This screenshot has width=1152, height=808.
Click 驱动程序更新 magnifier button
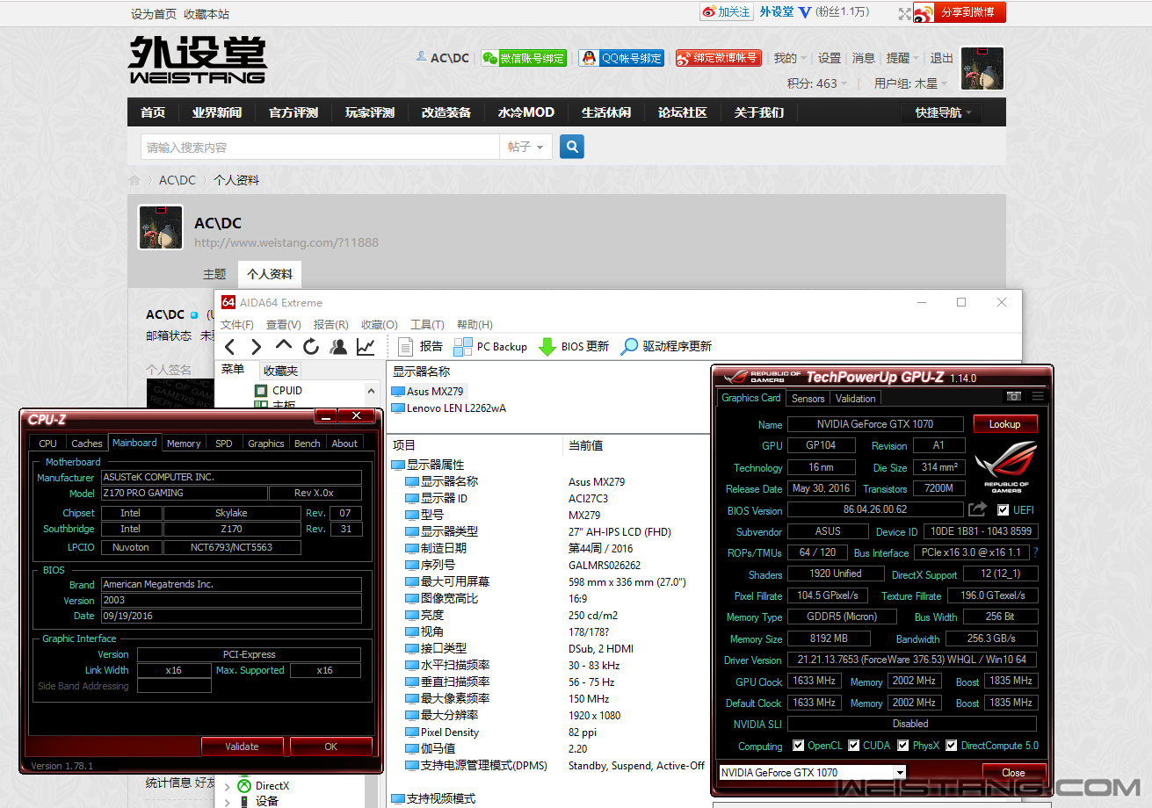(x=666, y=346)
